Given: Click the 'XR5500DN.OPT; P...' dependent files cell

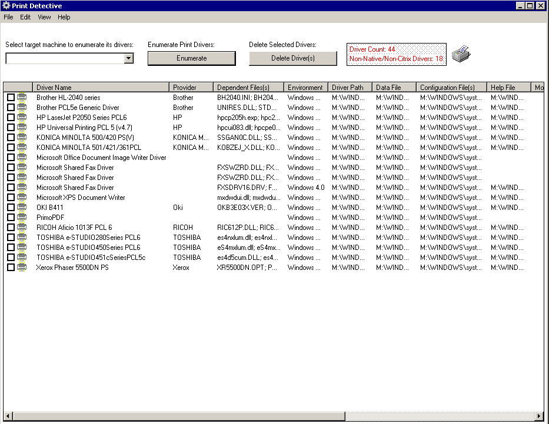Looking at the screenshot, I should [x=247, y=267].
